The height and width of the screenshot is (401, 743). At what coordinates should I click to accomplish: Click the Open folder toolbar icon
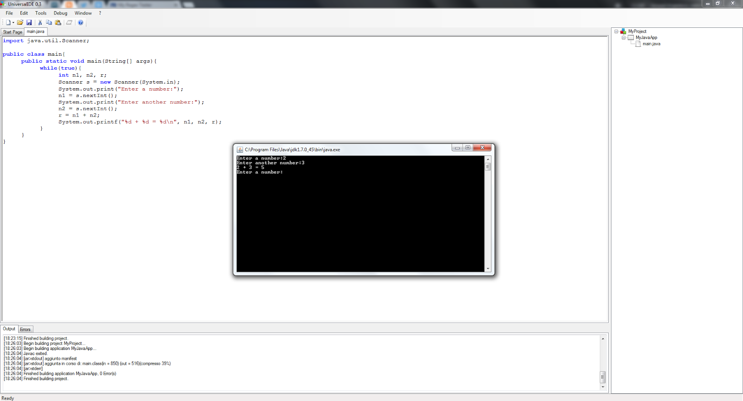pyautogui.click(x=20, y=22)
